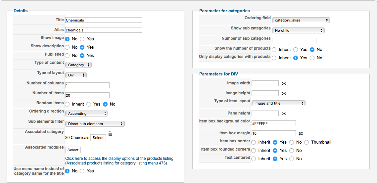Viewport: 377px width, 183px height.
Task: Click the Item box background color field
Action: [273, 123]
